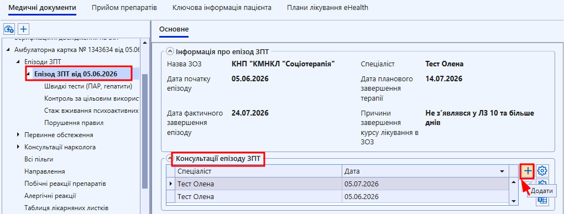Open Дата column filter dropdown arrow

click(502, 171)
